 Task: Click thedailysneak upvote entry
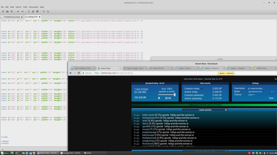tap(169, 138)
